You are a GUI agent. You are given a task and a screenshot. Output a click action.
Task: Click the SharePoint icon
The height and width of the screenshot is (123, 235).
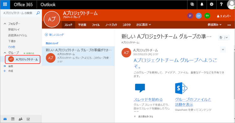(181, 88)
